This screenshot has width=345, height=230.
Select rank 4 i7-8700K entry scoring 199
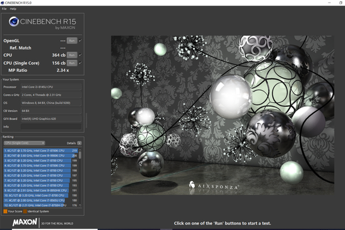(x=41, y=165)
